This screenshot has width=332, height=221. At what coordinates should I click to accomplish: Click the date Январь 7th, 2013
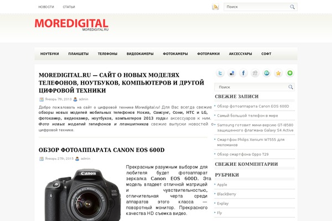(58, 99)
